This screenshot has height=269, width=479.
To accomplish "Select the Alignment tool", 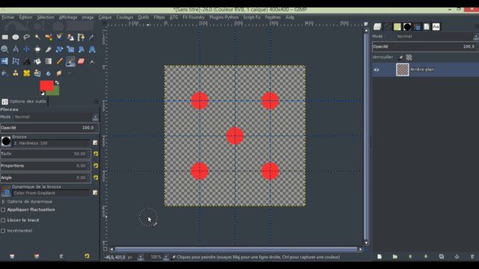I will tap(37, 49).
